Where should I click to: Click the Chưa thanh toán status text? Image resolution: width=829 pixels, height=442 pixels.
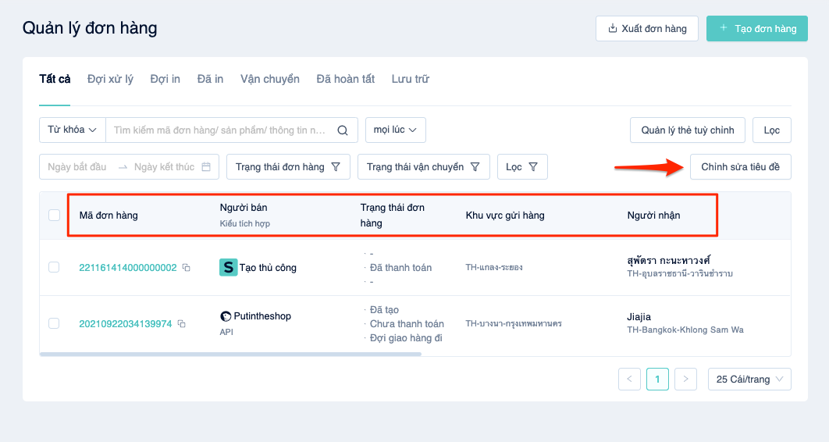coord(407,323)
